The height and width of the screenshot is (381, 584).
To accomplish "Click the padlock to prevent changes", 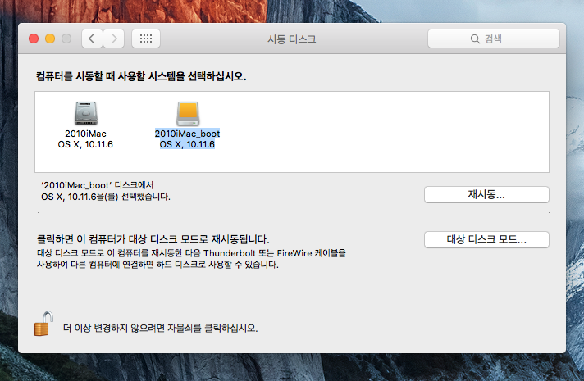I will [x=43, y=324].
